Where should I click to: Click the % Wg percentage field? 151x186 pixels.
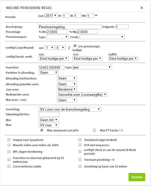pyautogui.click(x=87, y=32)
